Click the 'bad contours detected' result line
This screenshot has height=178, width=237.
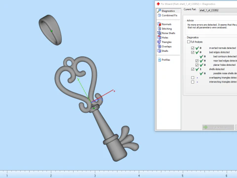coord(225,56)
